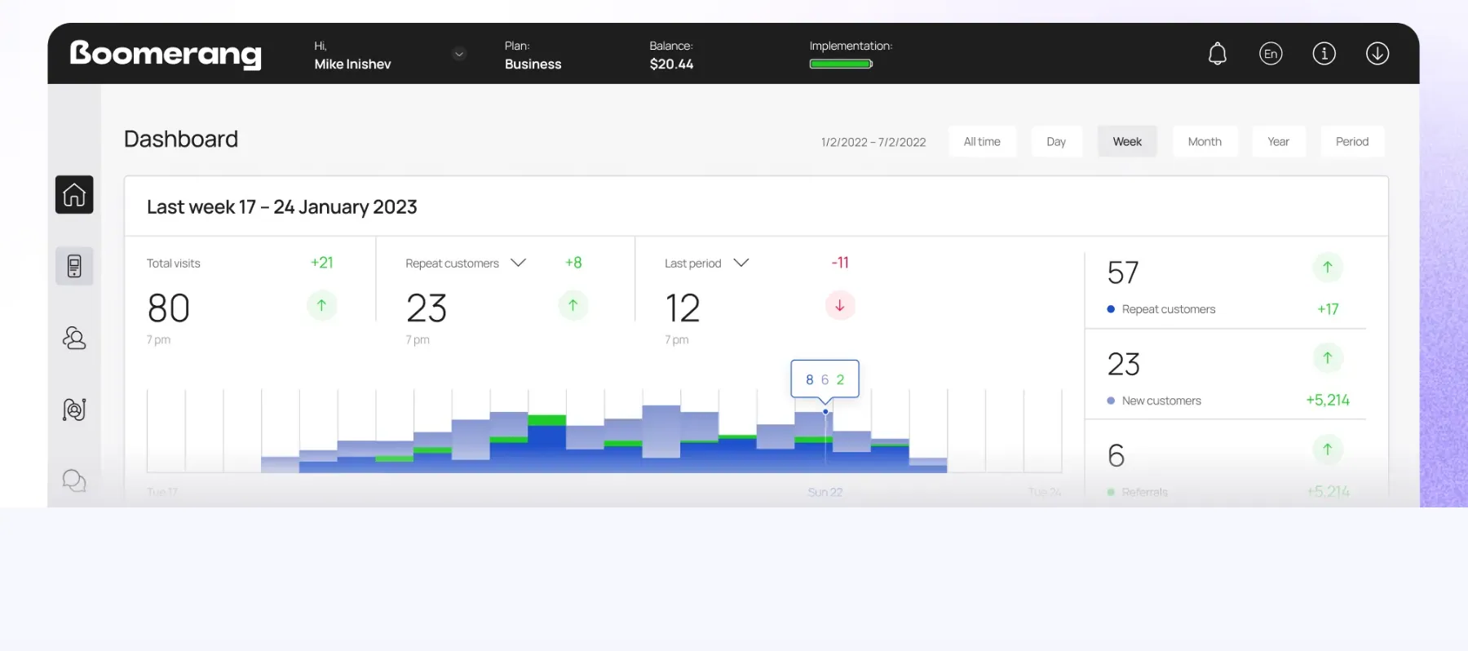Image resolution: width=1468 pixels, height=651 pixels.
Task: Expand the Last period metric dropdown
Action: (741, 263)
